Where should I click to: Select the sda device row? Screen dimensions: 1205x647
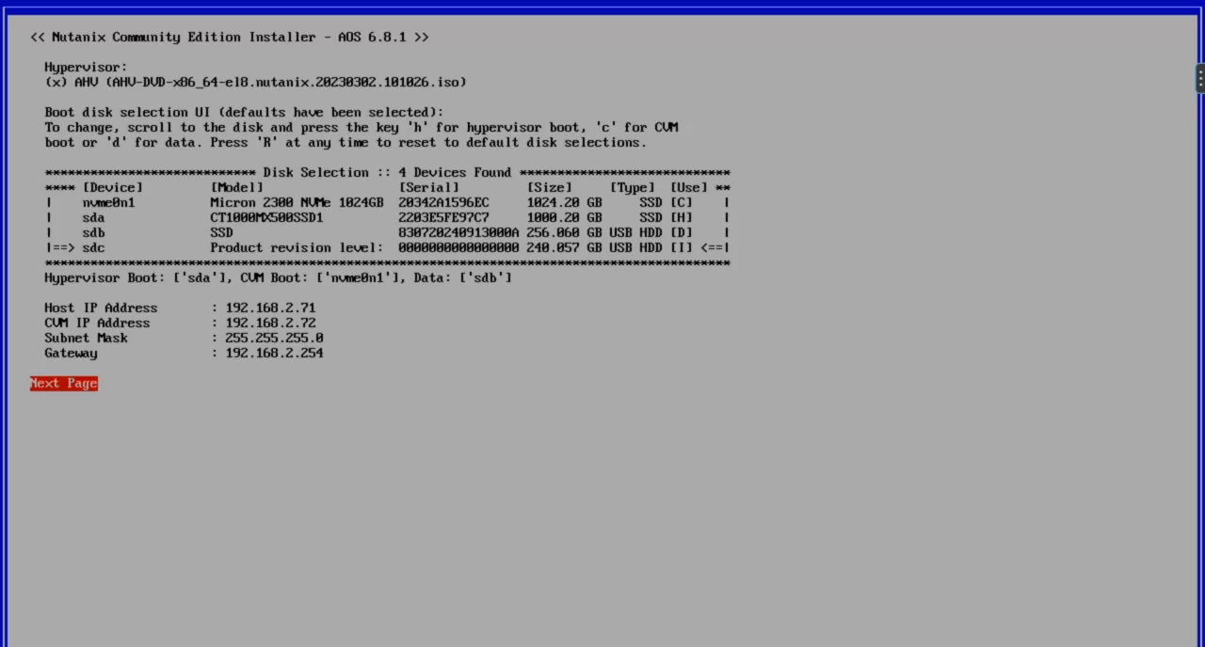click(x=388, y=217)
